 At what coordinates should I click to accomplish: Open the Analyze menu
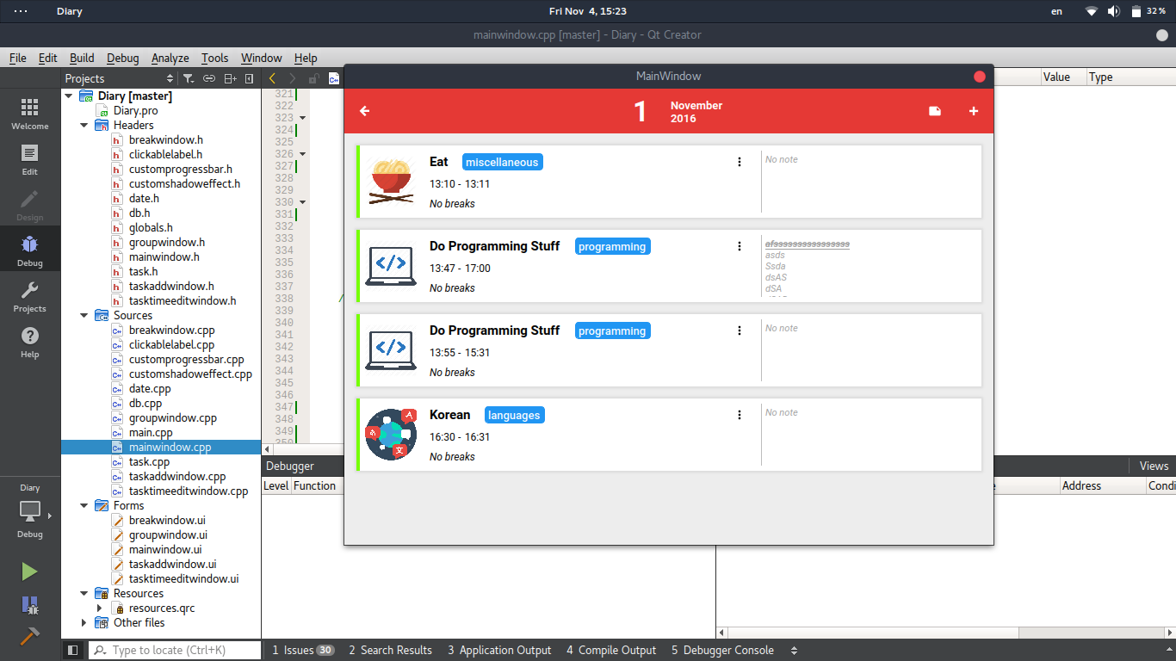[170, 58]
